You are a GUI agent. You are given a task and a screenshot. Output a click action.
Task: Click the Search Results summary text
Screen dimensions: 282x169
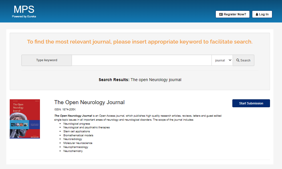click(140, 80)
